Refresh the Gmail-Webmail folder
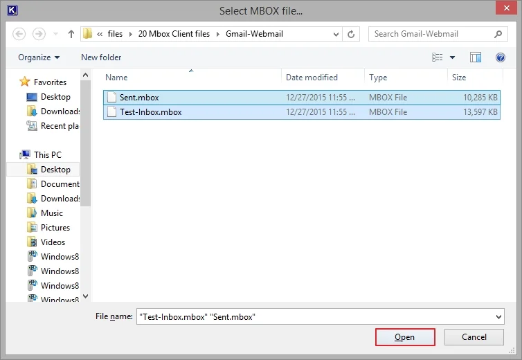The image size is (522, 360). (x=351, y=34)
